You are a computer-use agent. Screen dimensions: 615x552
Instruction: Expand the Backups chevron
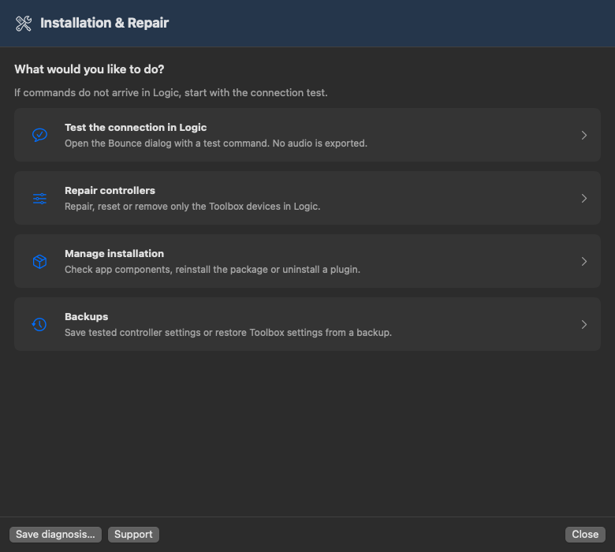click(x=584, y=324)
